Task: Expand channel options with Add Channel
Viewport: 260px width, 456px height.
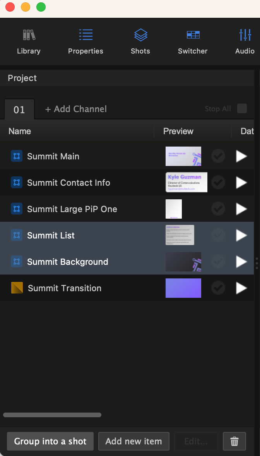Action: click(x=76, y=109)
